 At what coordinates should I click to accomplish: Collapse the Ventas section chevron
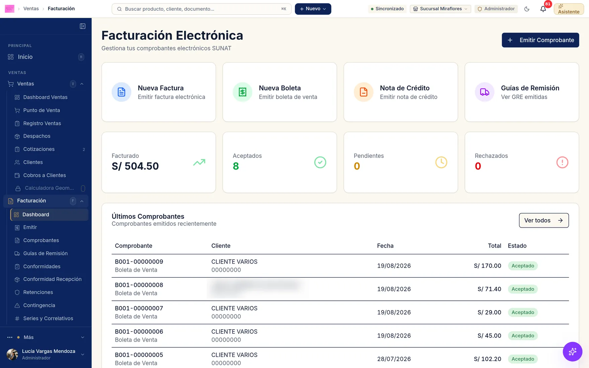tap(82, 84)
